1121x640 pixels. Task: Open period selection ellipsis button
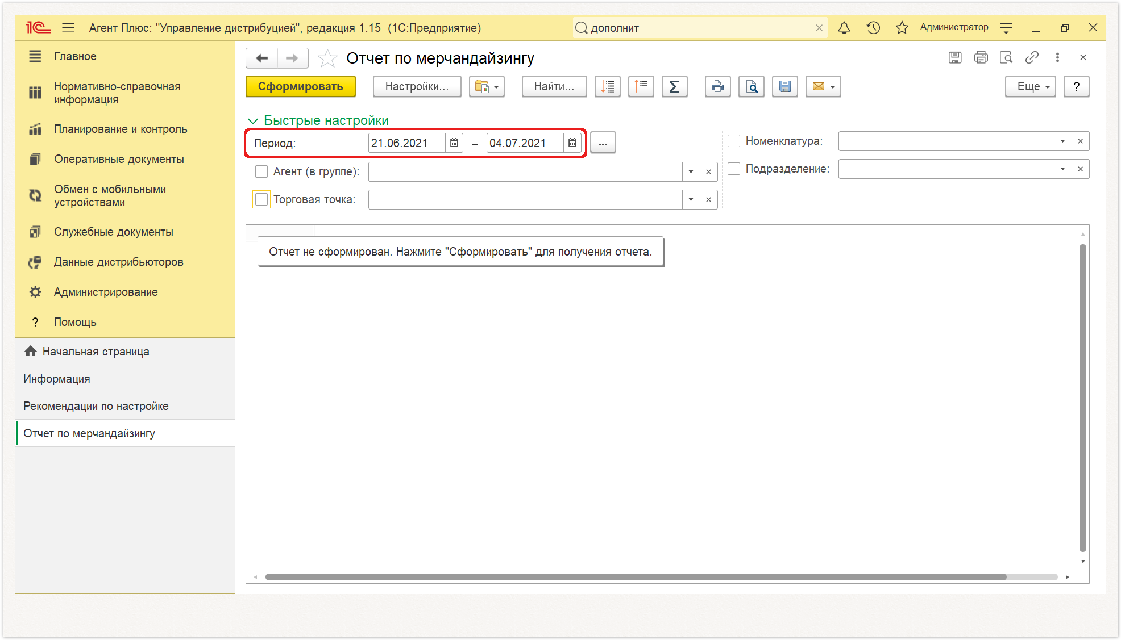pos(603,143)
